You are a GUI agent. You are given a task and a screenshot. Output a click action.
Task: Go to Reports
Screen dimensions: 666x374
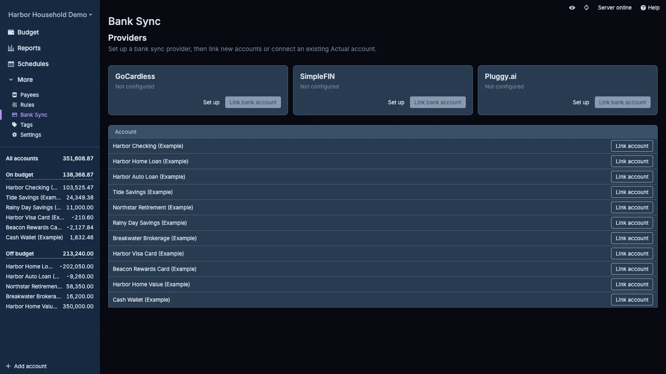29,48
